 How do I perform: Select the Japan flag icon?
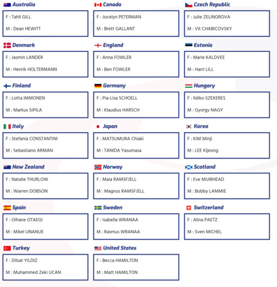[x=98, y=127]
